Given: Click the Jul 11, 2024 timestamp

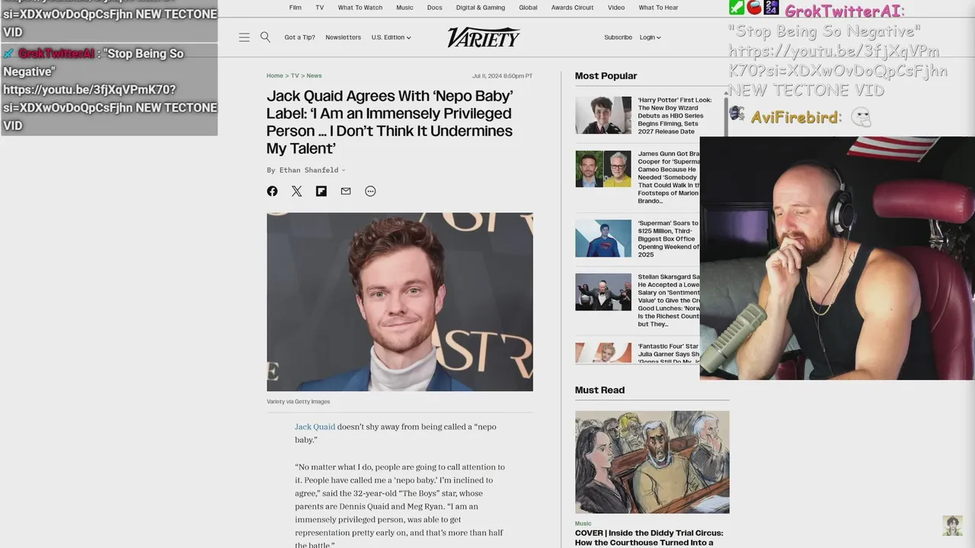Looking at the screenshot, I should click(502, 76).
